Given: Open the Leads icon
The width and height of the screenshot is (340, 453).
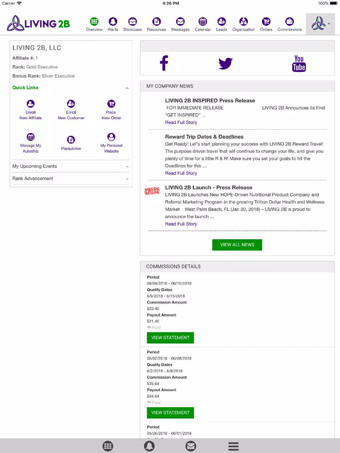Looking at the screenshot, I should click(x=221, y=24).
